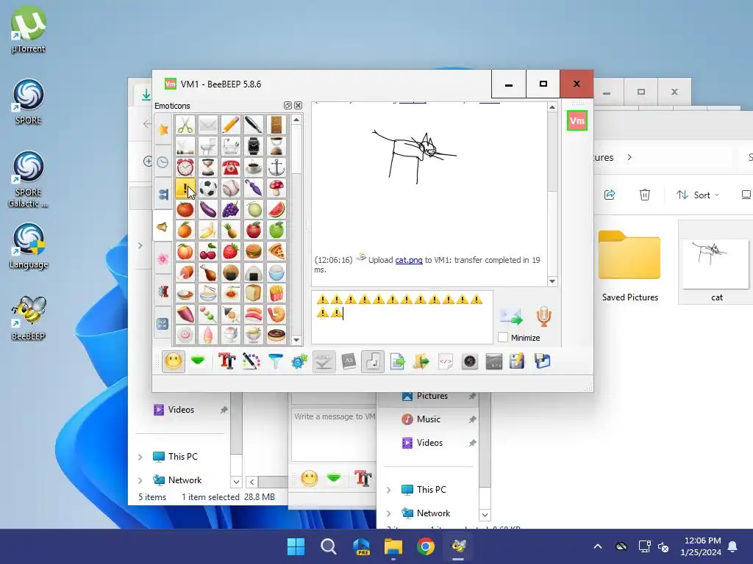Click the chat history scroll up arrow
Image resolution: width=753 pixels, height=564 pixels.
(x=552, y=107)
